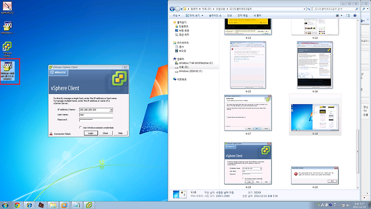Select Windows 7 64 bit Enterprise (C:) drive
Image resolution: width=371 pixels, height=209 pixels.
tap(194, 63)
